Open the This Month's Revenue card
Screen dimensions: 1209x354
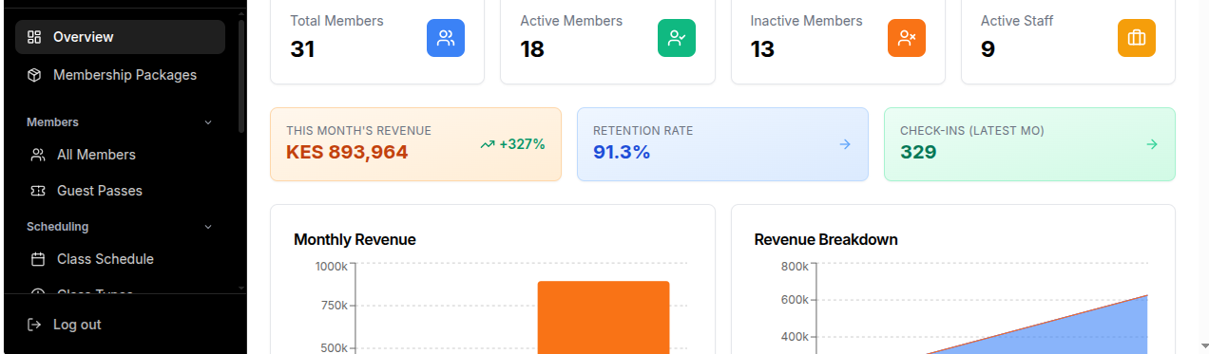(x=415, y=144)
